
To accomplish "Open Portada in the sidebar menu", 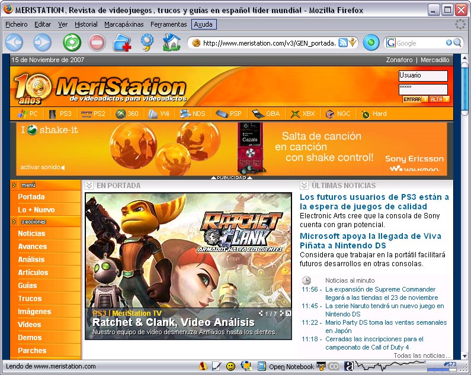I will click(31, 197).
